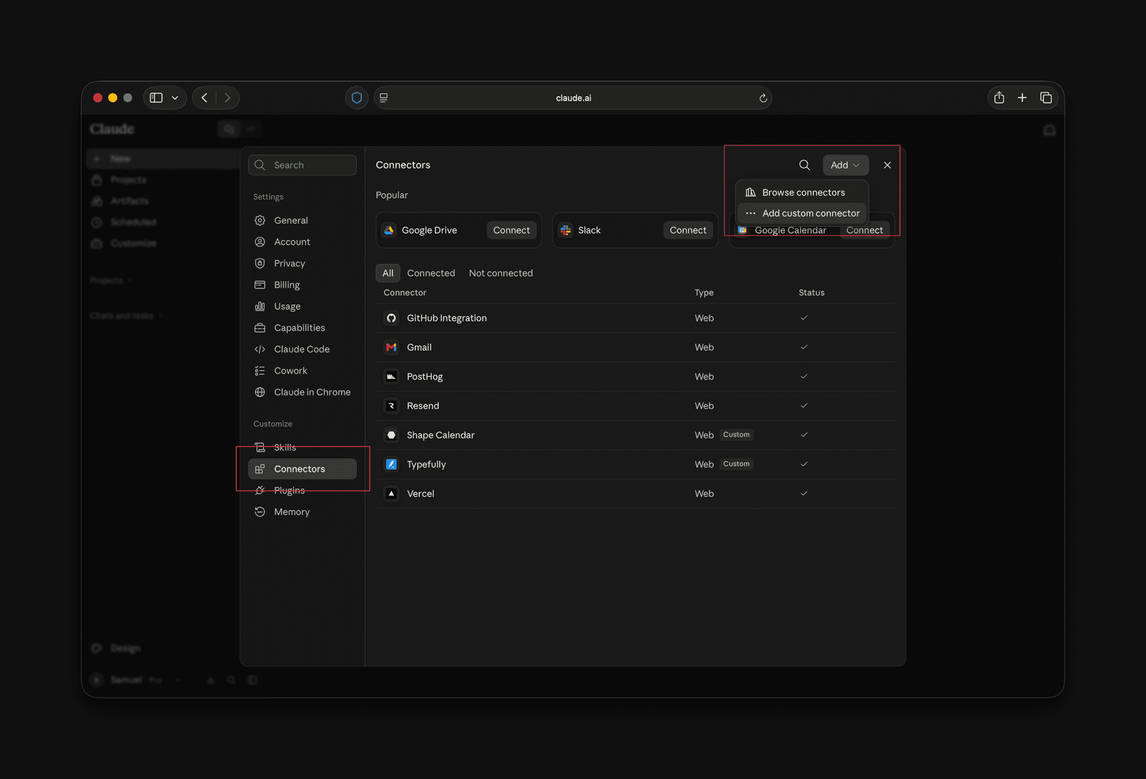This screenshot has width=1146, height=779.
Task: Open the GitHub Integration connector row
Action: (636, 318)
